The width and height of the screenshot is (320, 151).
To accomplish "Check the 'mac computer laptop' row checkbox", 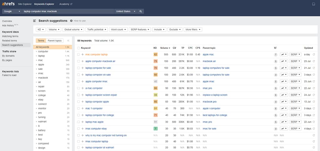I will click(79, 54).
